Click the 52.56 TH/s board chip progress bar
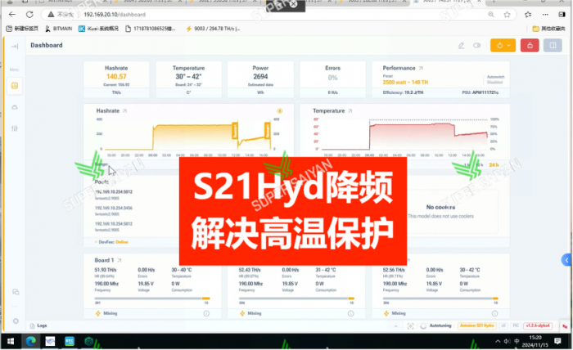This screenshot has height=350, width=573. pos(440,298)
